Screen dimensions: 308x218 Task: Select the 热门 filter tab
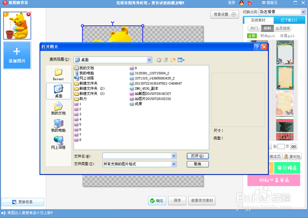pyautogui.click(x=254, y=28)
